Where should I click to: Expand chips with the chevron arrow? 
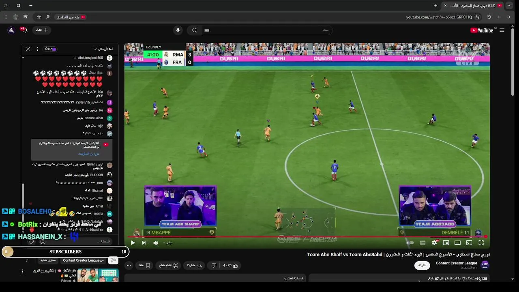(x=27, y=260)
